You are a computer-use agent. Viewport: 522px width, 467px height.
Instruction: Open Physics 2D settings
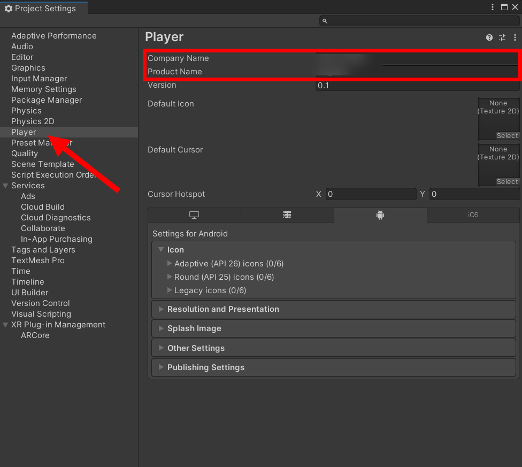33,121
